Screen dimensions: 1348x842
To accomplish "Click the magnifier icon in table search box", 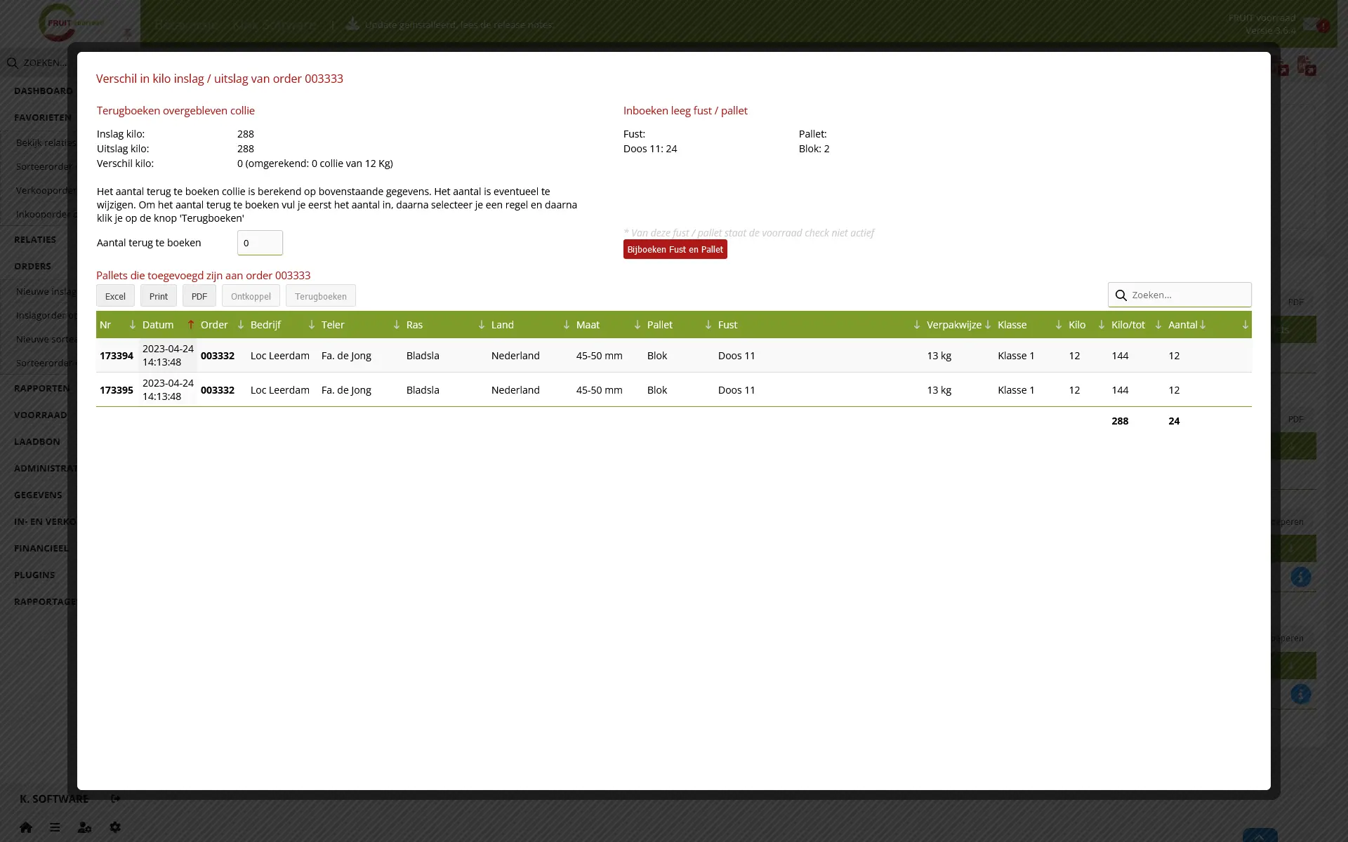I will pyautogui.click(x=1121, y=295).
